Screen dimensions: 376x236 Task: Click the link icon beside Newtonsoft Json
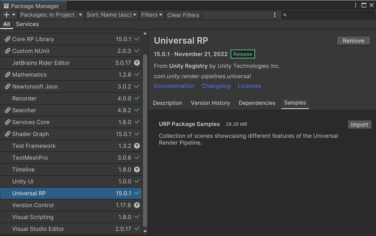pyautogui.click(x=7, y=86)
